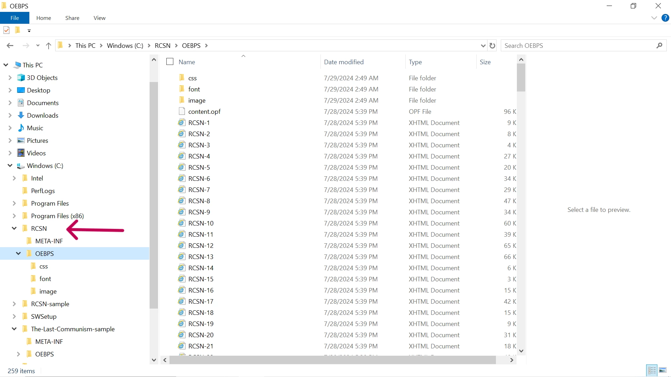Click the Up one level arrow
This screenshot has width=671, height=377.
point(49,46)
